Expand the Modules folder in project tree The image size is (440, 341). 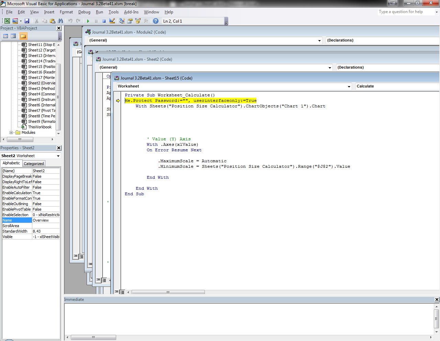point(11,132)
